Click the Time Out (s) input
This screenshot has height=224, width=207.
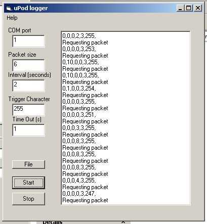click(29, 130)
